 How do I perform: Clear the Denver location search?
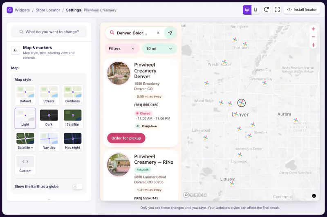pos(158,33)
